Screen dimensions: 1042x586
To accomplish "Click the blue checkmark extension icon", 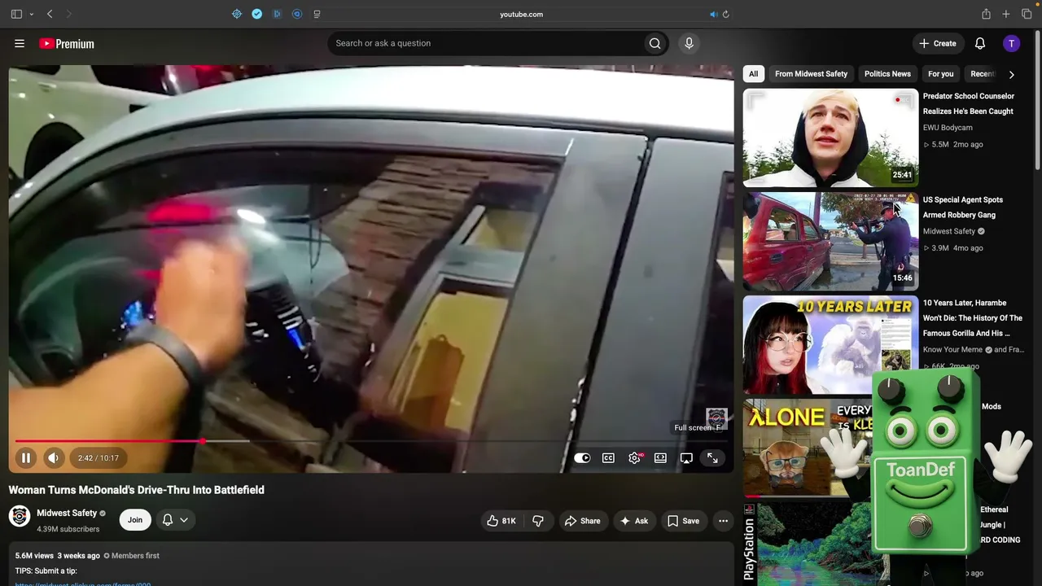I will [x=256, y=14].
